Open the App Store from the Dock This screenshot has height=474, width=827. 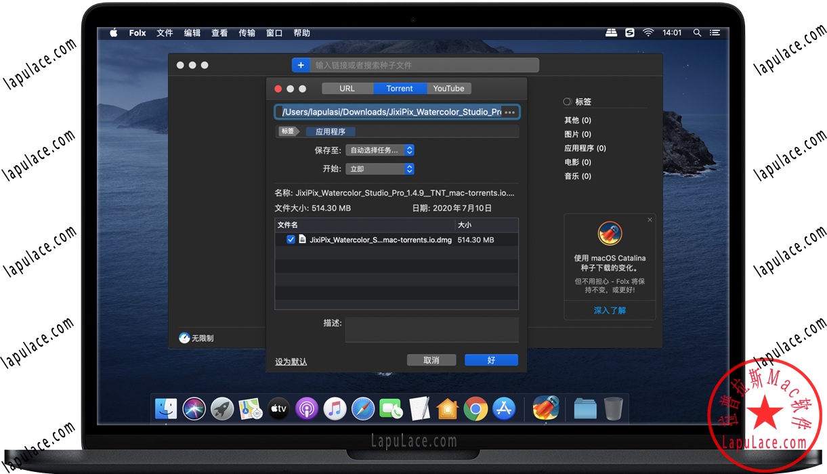click(x=505, y=408)
